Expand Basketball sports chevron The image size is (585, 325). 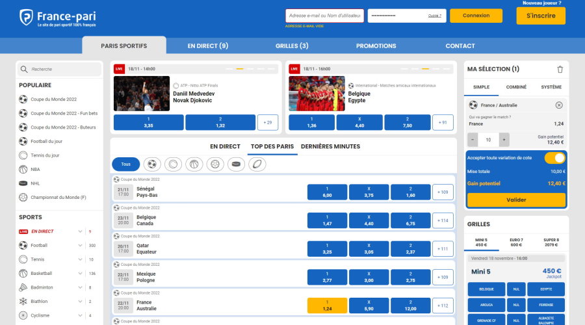point(80,274)
